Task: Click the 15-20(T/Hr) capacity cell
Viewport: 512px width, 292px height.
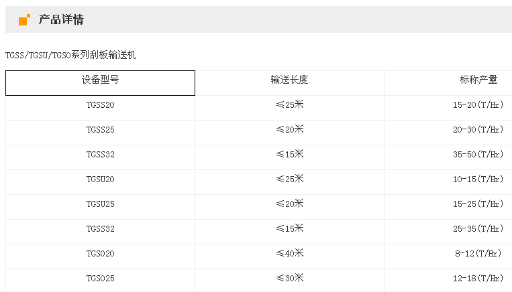Action: point(478,105)
